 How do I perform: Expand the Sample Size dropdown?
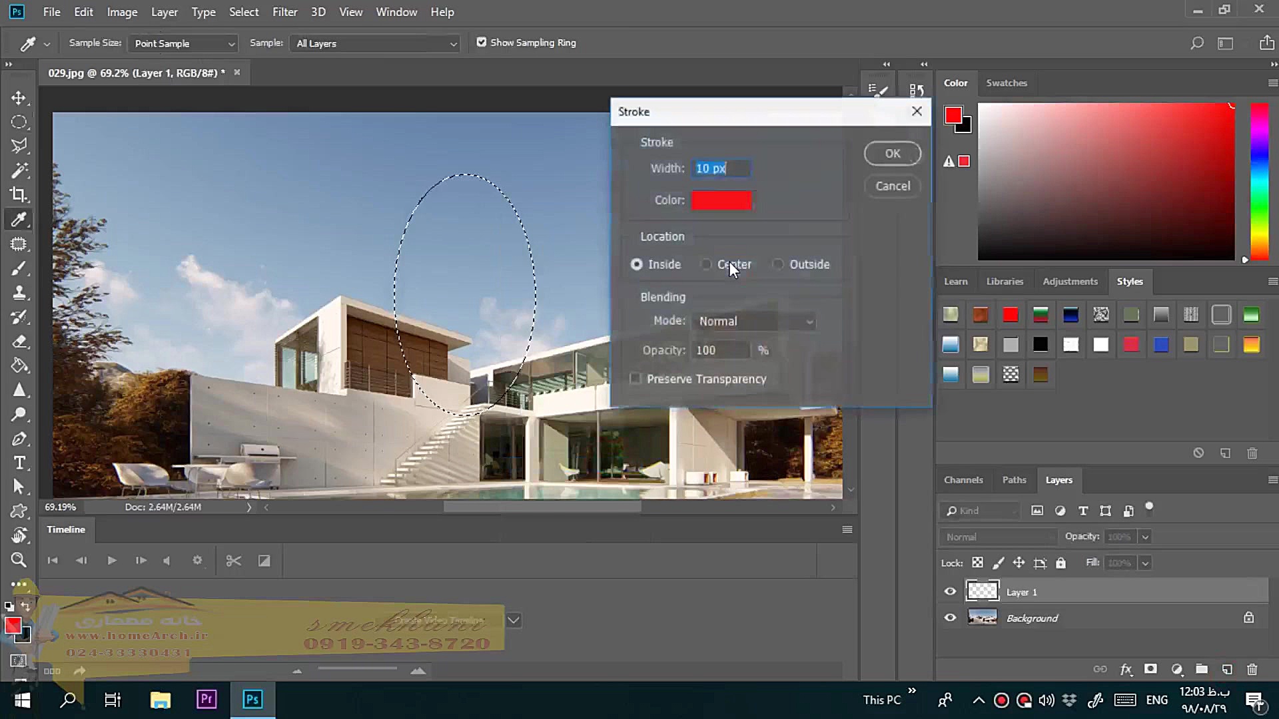183,43
